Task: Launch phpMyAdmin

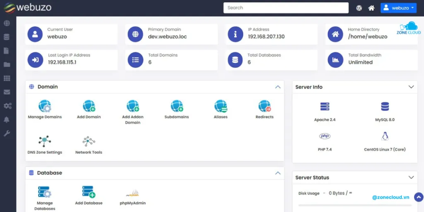Action: coord(132,193)
